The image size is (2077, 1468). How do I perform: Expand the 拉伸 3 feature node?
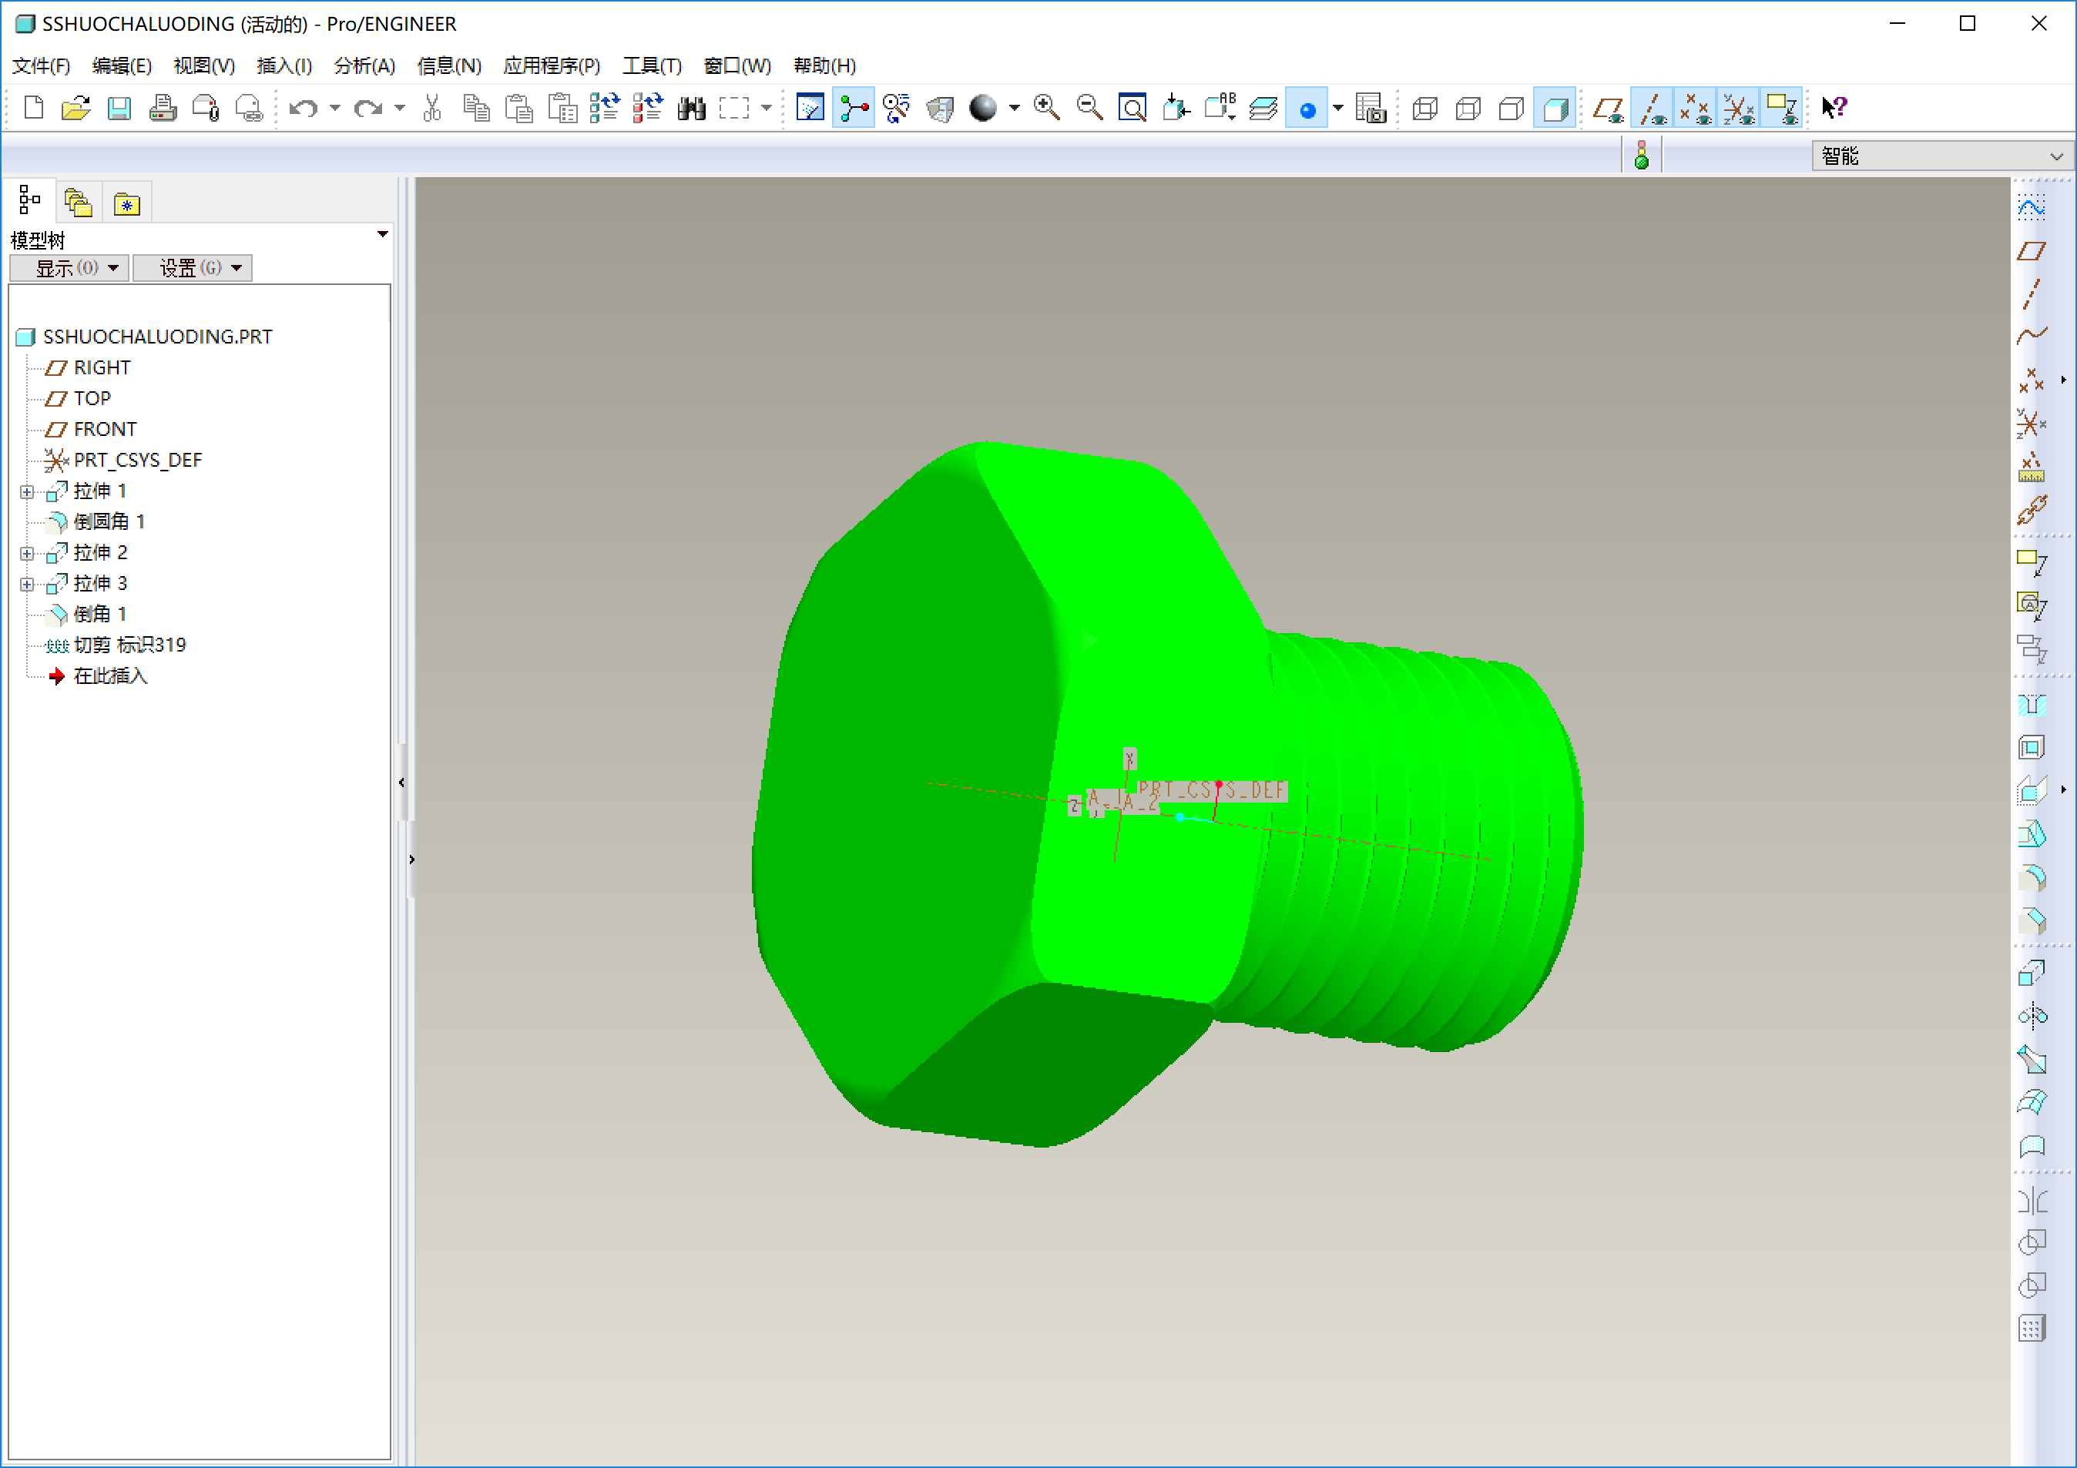[x=27, y=585]
